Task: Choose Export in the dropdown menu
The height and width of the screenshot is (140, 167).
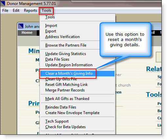Action: (51, 31)
